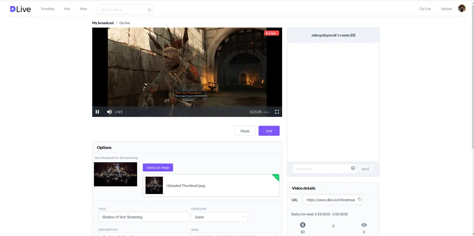
Task: Mute the stream volume
Action: pos(109,112)
